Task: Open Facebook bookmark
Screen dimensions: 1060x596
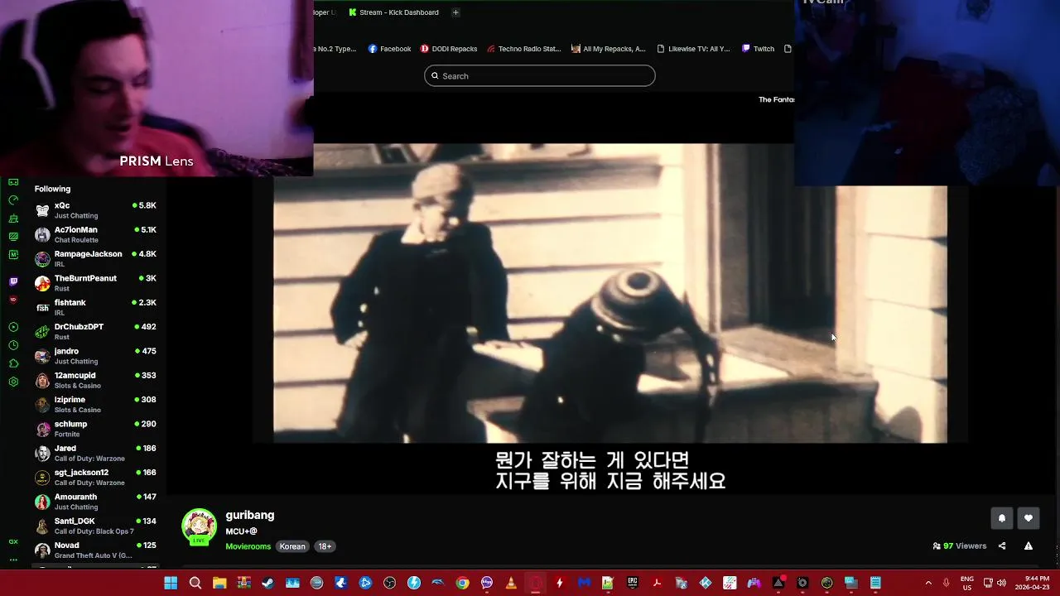Action: tap(389, 49)
